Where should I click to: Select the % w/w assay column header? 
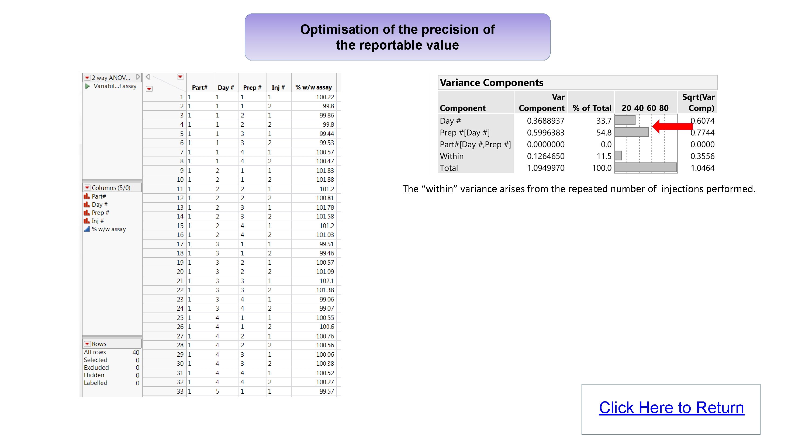[x=314, y=88]
